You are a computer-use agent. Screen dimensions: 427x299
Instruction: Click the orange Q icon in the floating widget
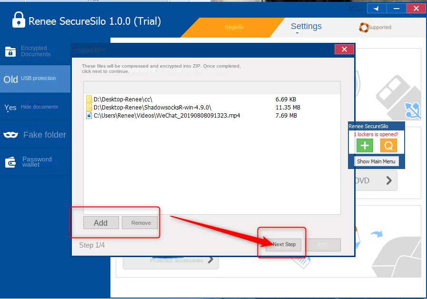(x=388, y=146)
